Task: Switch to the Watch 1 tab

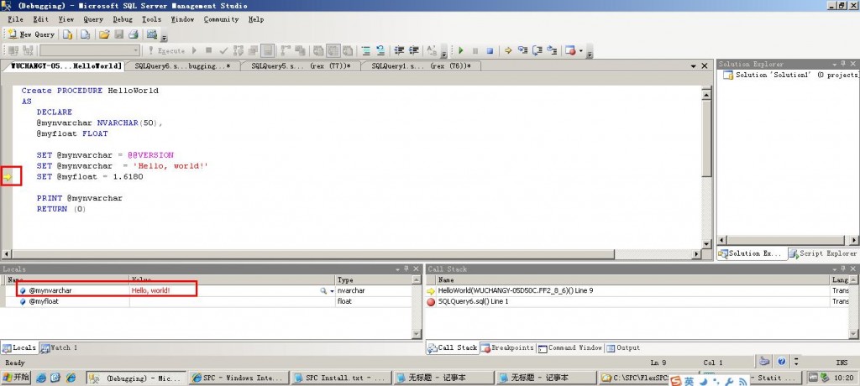Action: (x=60, y=347)
